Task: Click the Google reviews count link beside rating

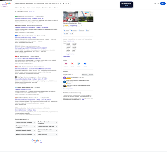Action: (74, 25)
